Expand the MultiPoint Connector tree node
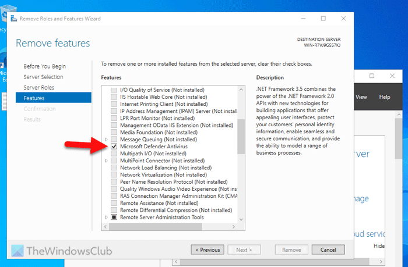The width and height of the screenshot is (408, 267). [106, 161]
